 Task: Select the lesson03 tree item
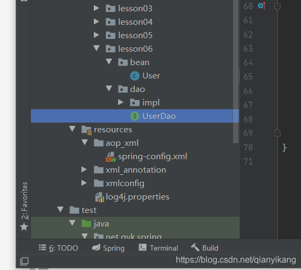135,9
